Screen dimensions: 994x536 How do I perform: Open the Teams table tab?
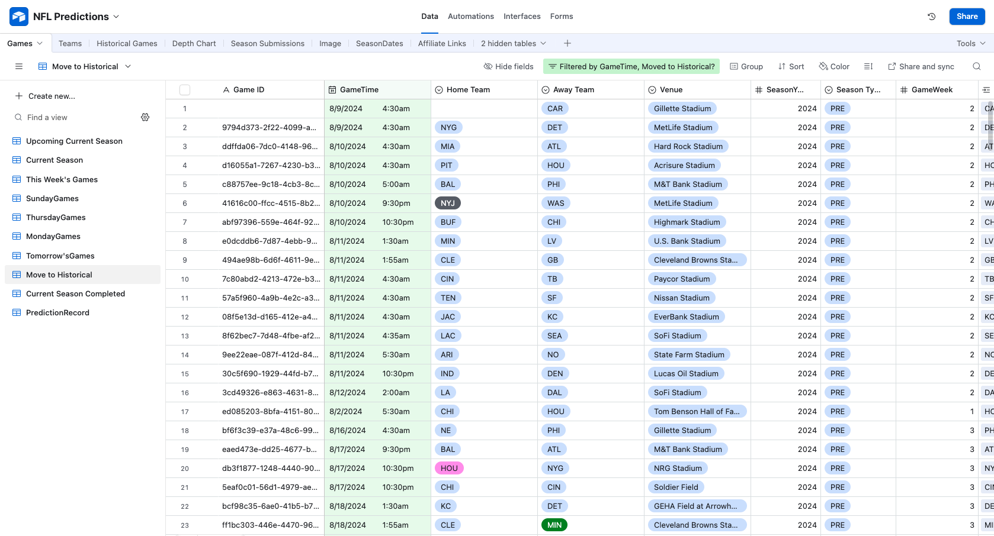point(70,43)
